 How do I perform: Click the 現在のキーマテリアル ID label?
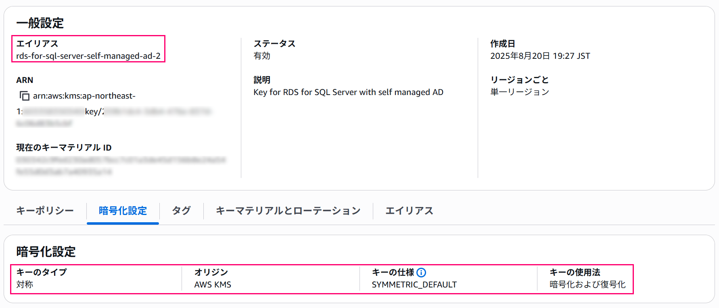[64, 148]
